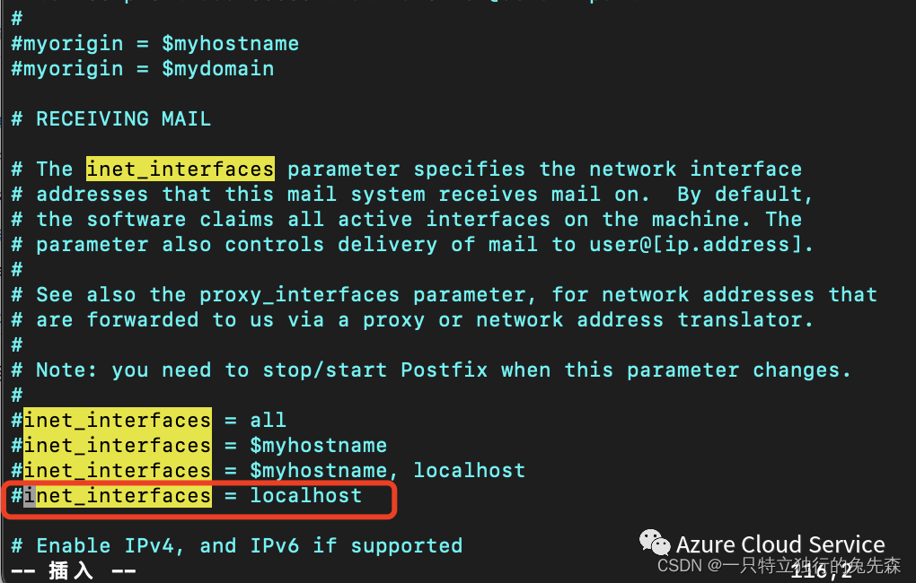Click the '#inet_interfaces = $myhostname' line

[198, 445]
